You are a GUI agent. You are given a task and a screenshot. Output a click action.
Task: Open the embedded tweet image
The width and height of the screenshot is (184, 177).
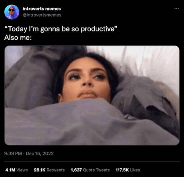tap(92, 95)
